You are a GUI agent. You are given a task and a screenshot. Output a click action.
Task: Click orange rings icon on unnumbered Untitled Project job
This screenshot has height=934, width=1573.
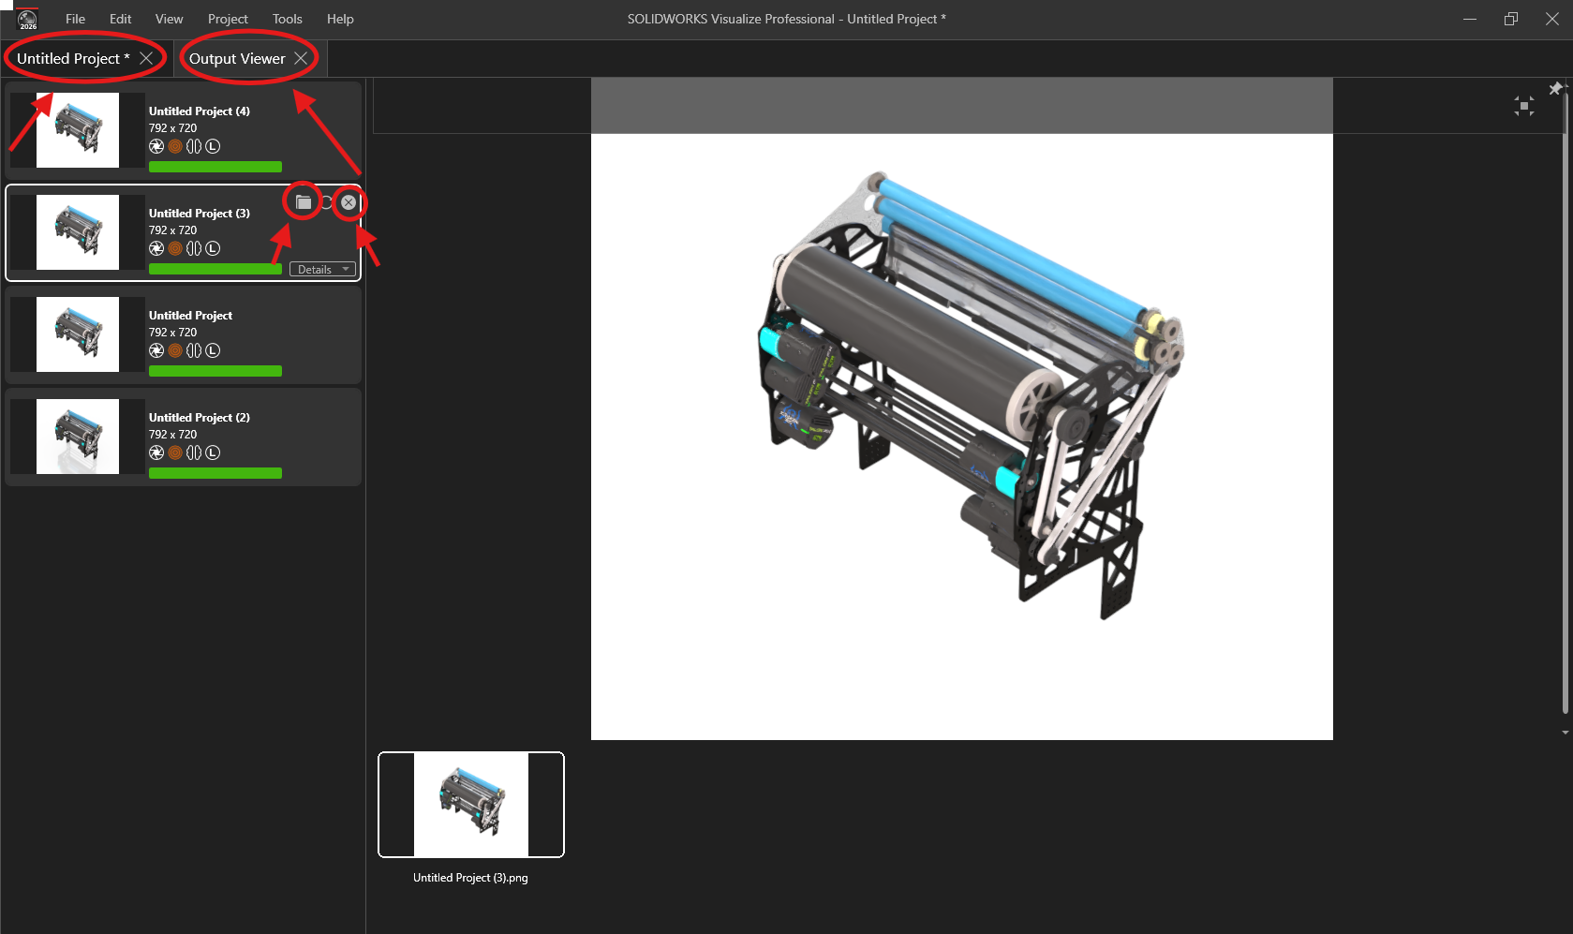[175, 350]
